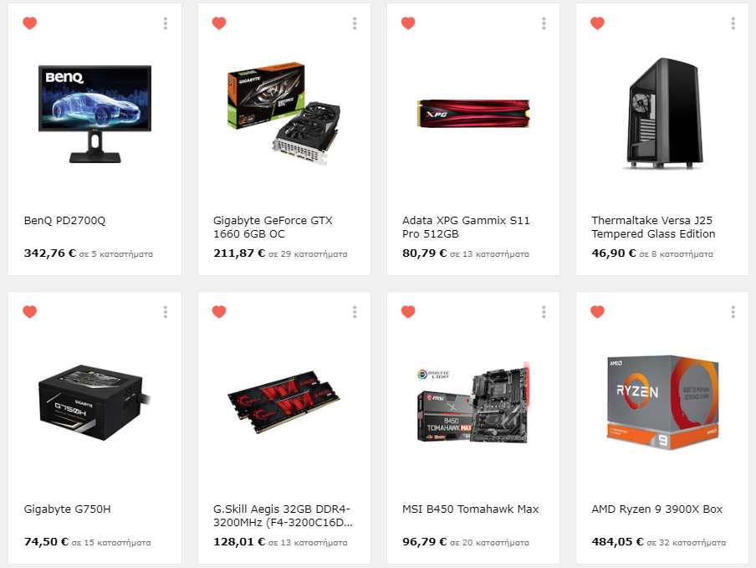Open three-dot menu on Gigabyte G750H card
This screenshot has height=568, width=756.
click(x=166, y=312)
